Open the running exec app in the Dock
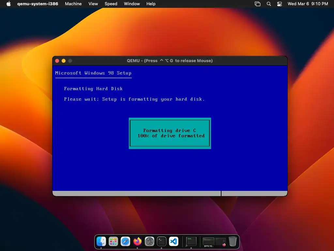334x251 pixels. pos(191,242)
